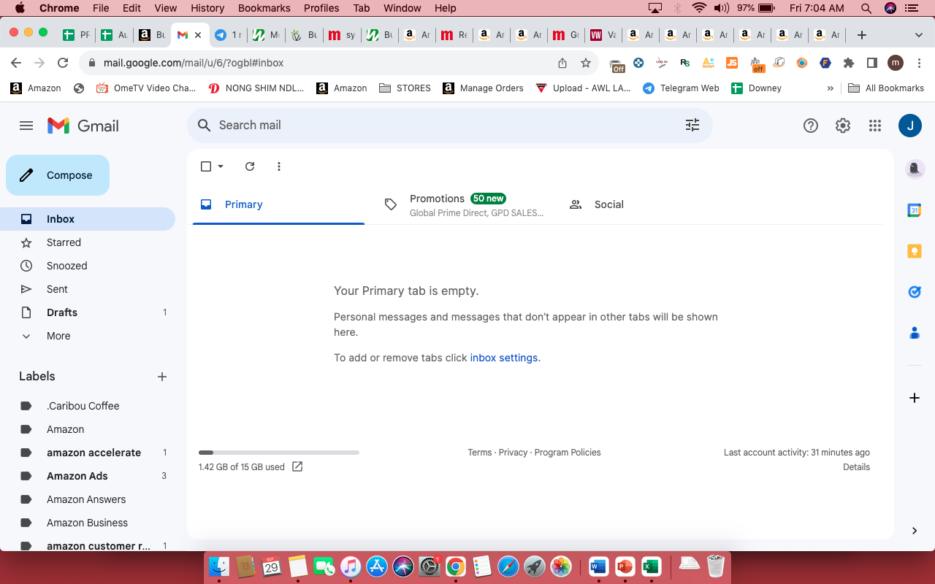
Task: Click the Chrome address bar URL
Action: point(194,63)
